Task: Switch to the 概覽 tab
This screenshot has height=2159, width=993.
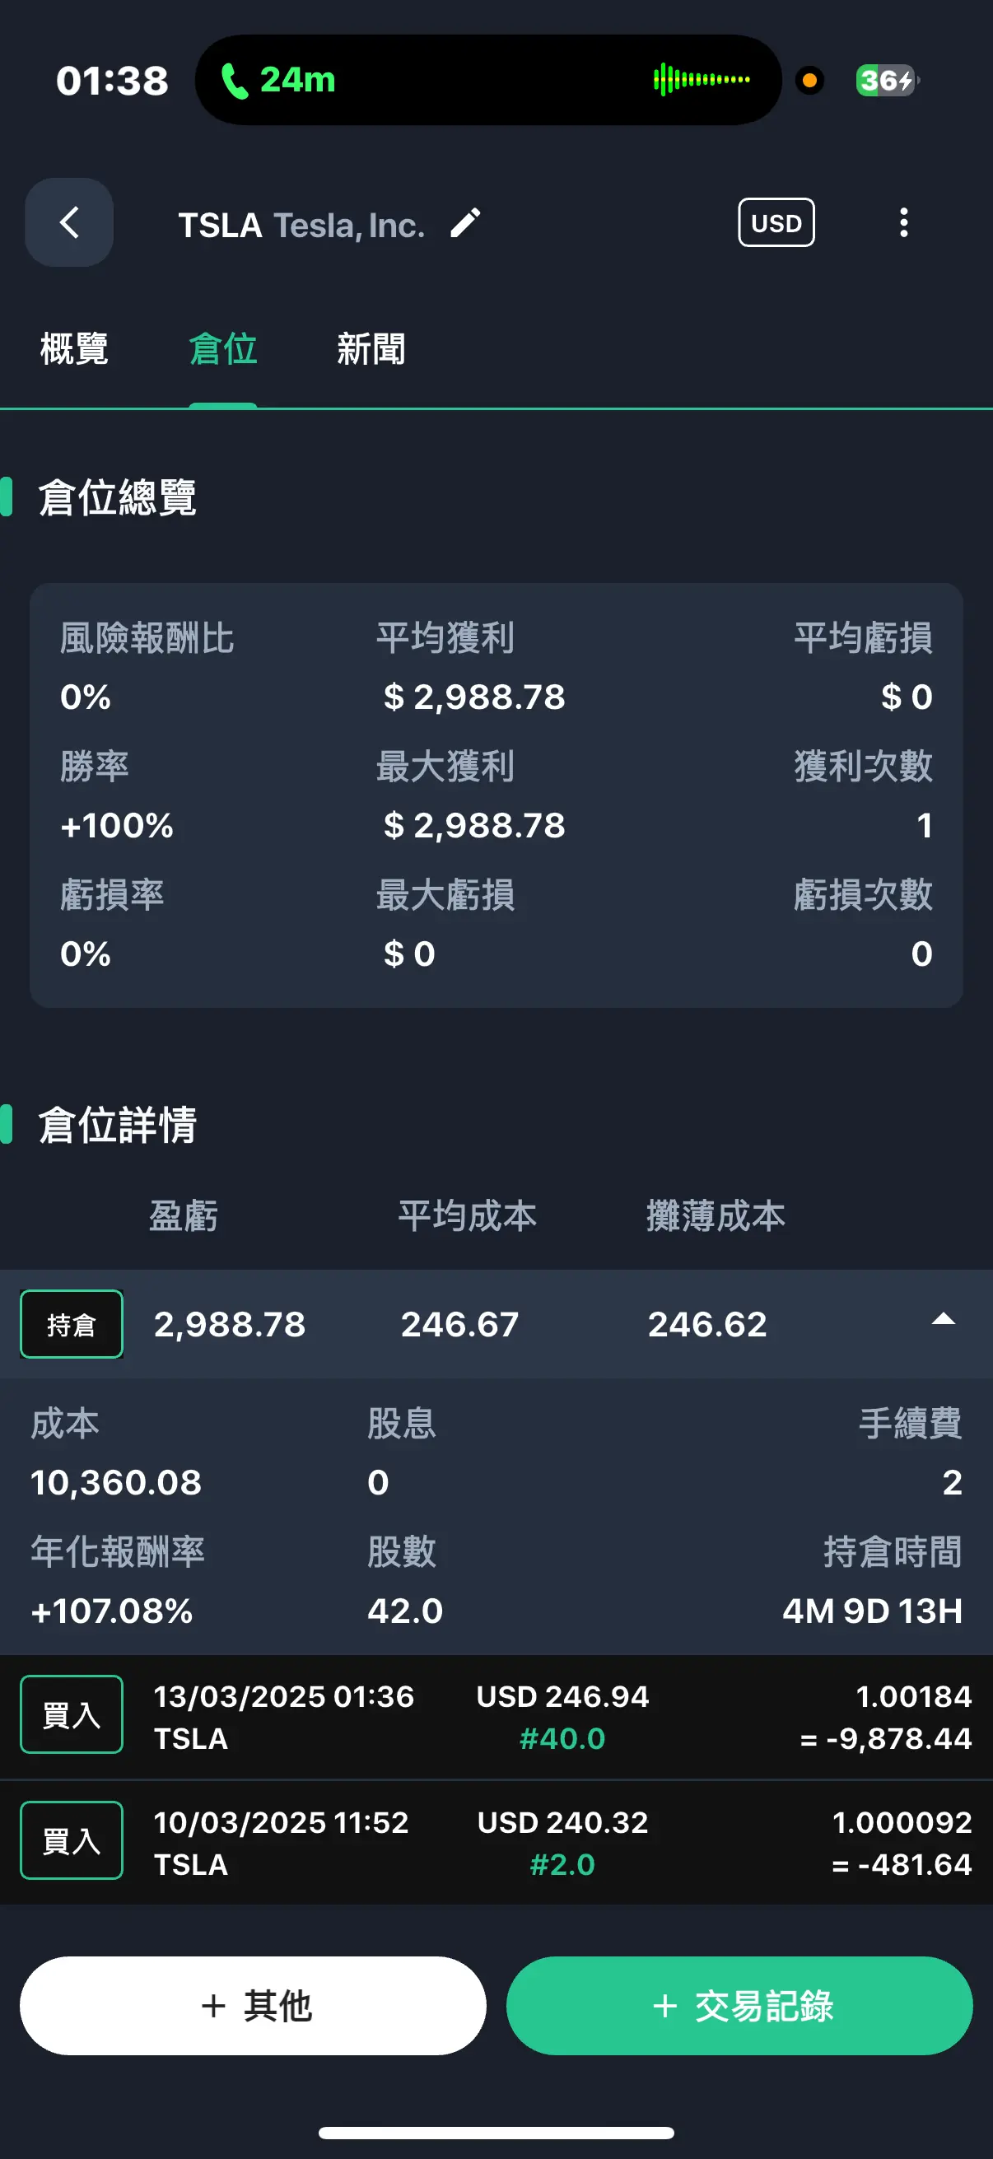Action: [74, 349]
